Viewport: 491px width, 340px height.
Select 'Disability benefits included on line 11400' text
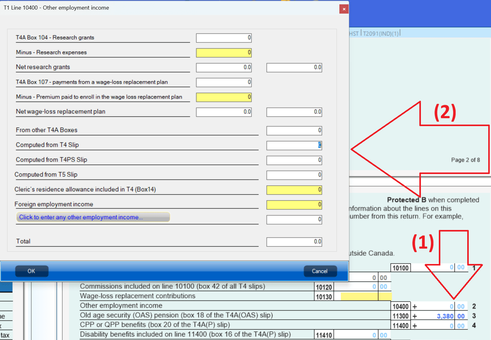pyautogui.click(x=185, y=334)
